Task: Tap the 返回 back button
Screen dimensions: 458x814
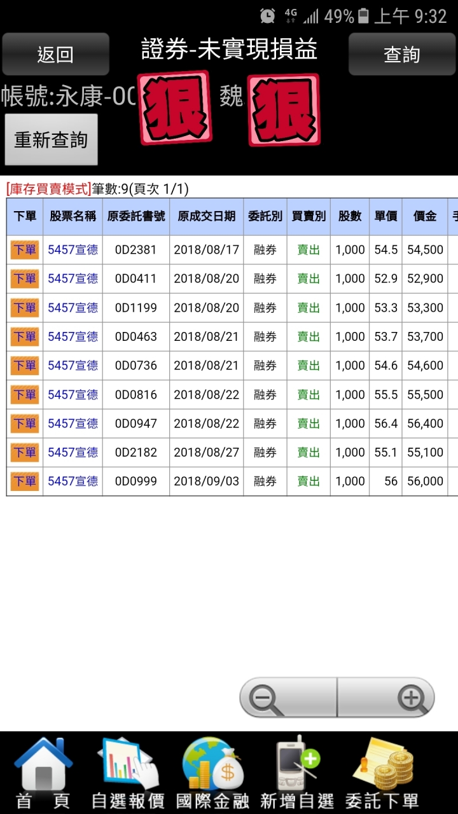Action: point(55,55)
